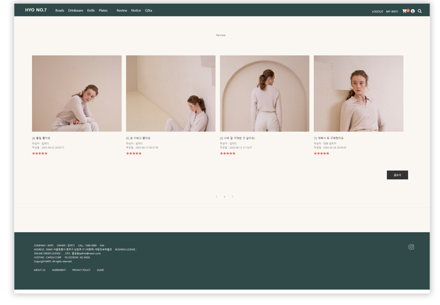Open the Notice board
Screen dimensions: 440x305
[136, 10]
